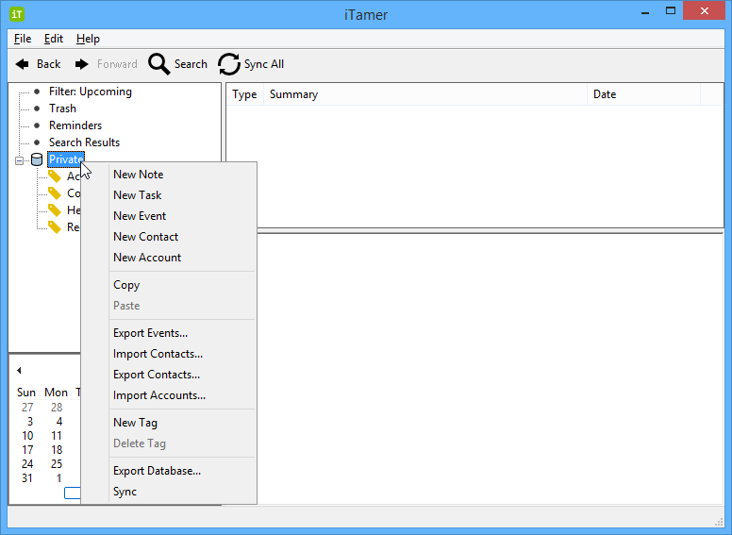
Task: Open the Trash tree item
Action: [62, 109]
